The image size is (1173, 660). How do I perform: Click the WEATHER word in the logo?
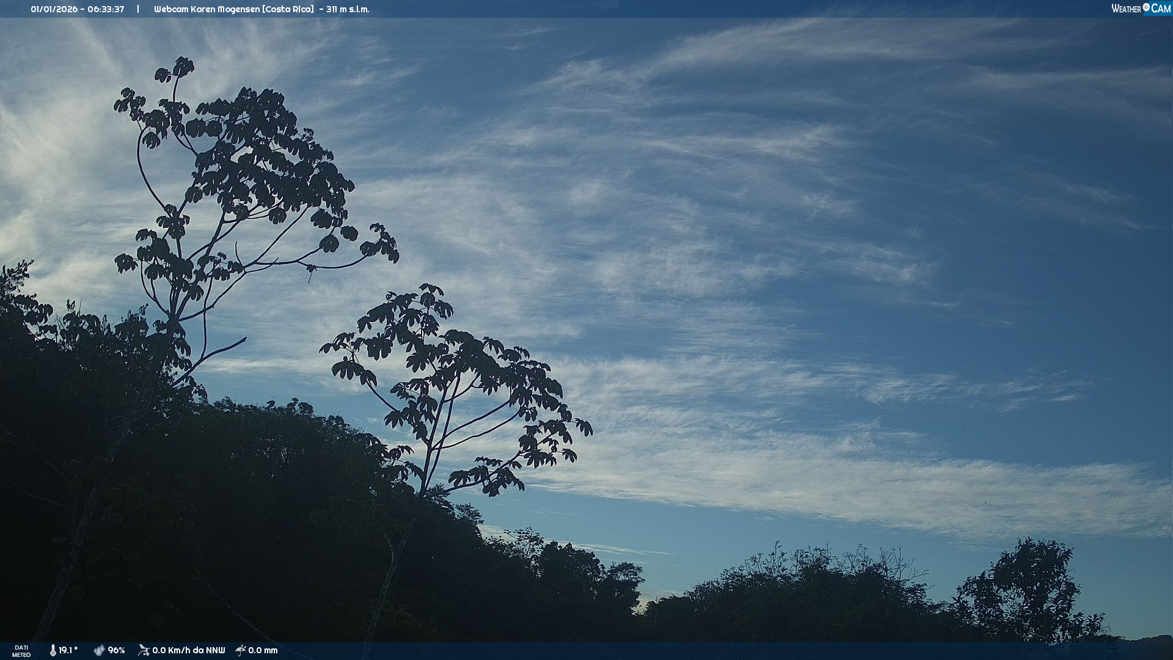(1126, 9)
